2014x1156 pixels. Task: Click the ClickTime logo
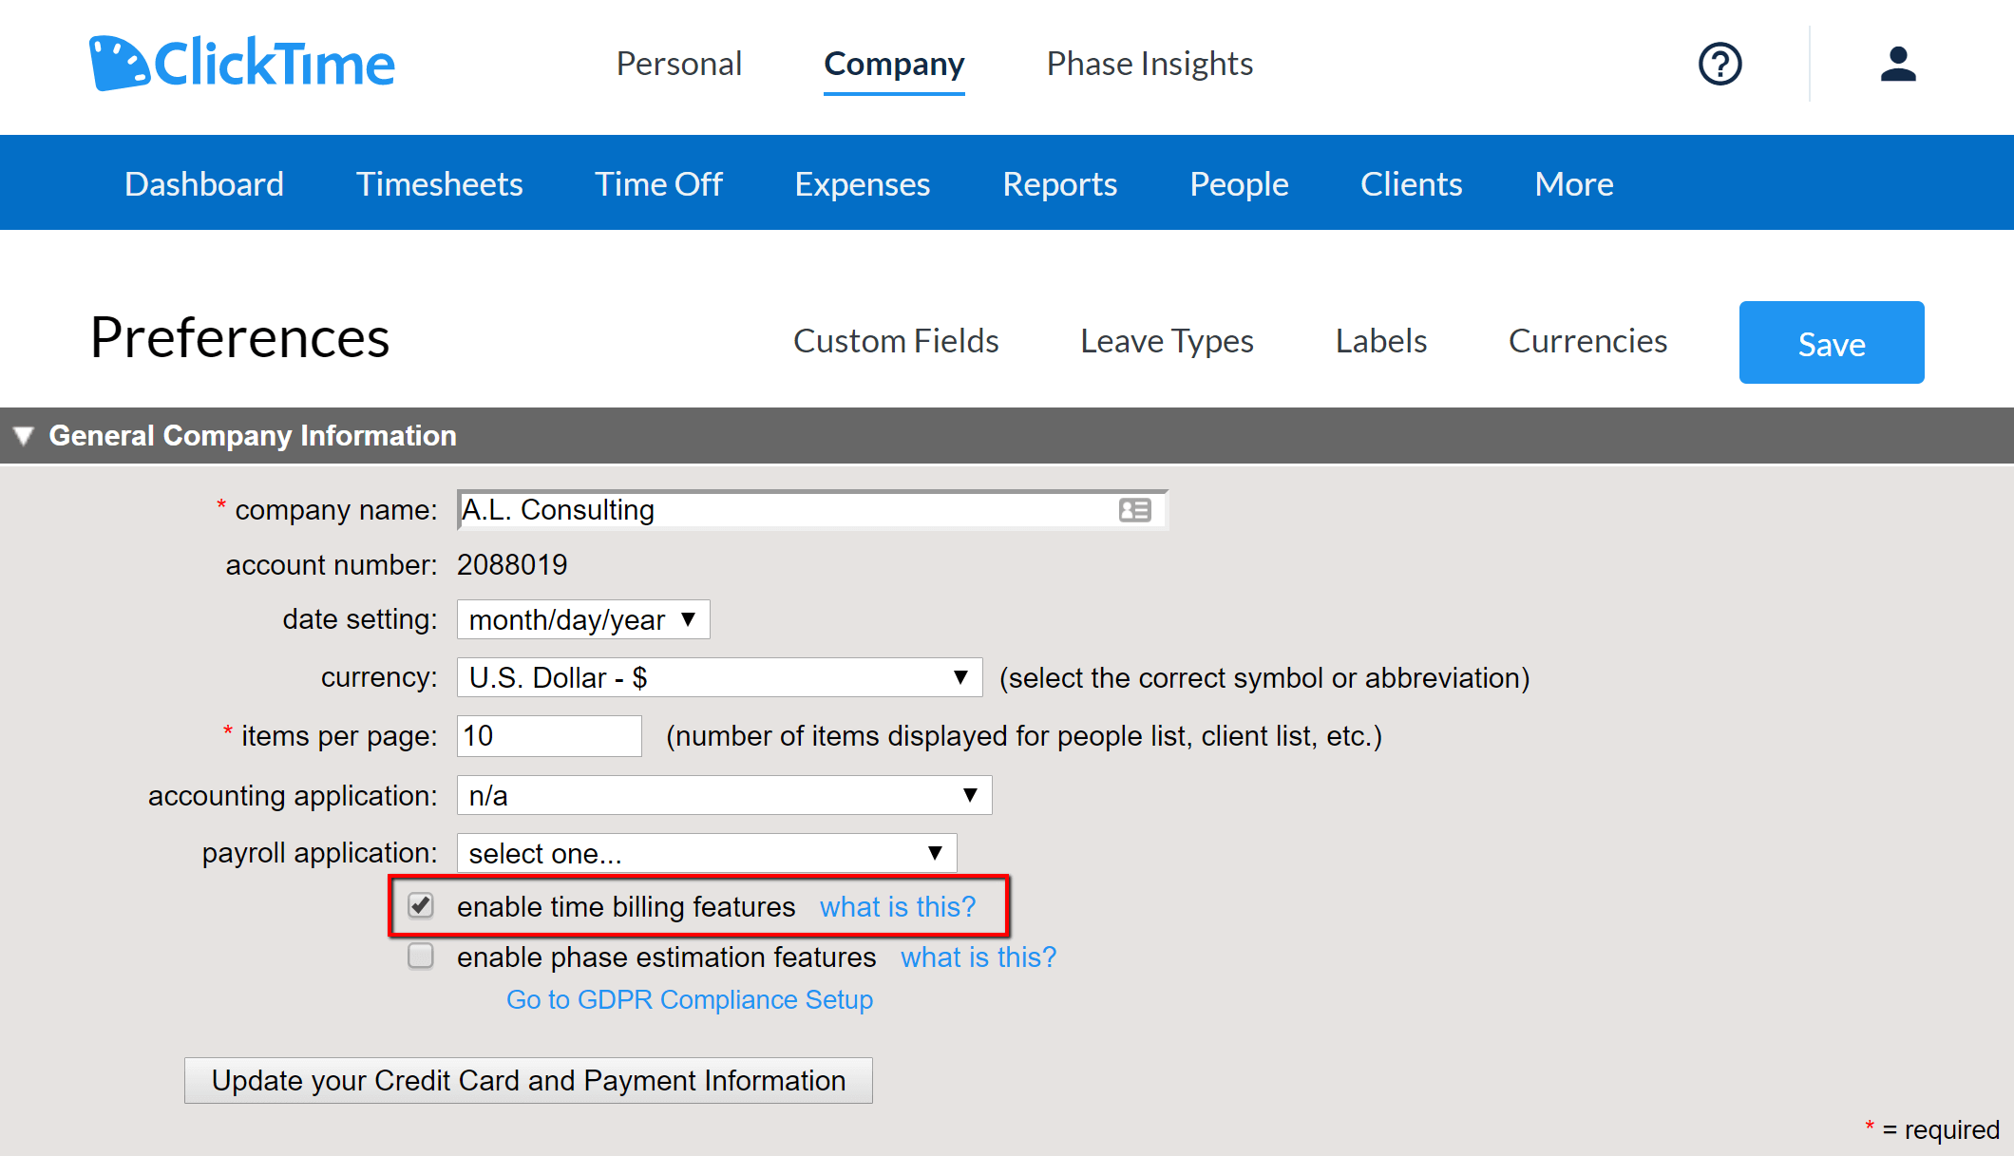tap(242, 64)
